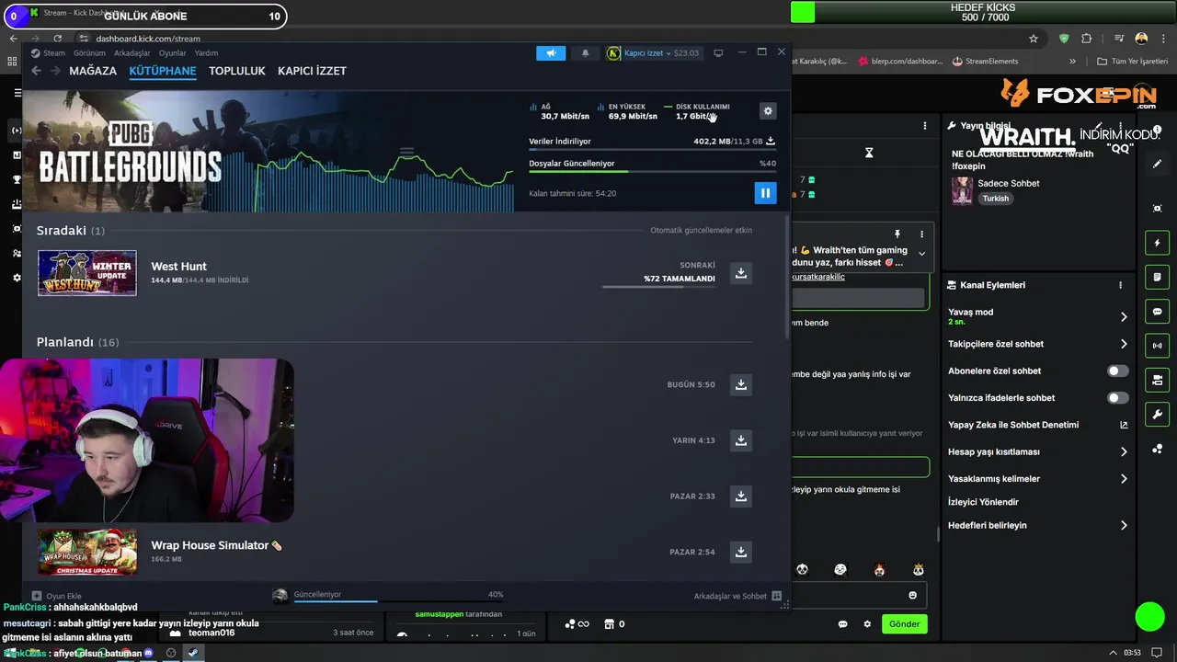This screenshot has width=1177, height=662.
Task: Click download icon next to 11,3 GB
Action: [x=771, y=141]
